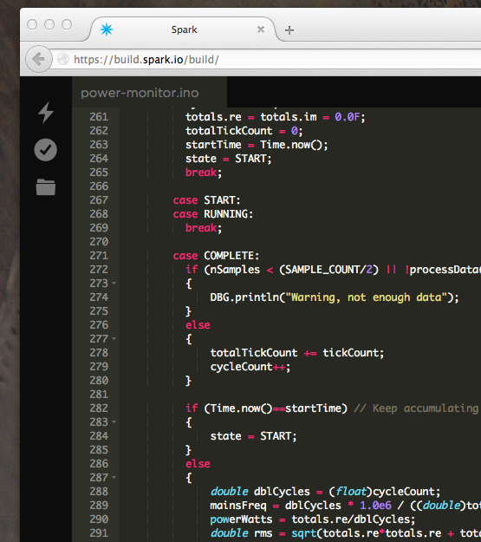Click "case COMPLETE:" on line 271

(x=216, y=256)
